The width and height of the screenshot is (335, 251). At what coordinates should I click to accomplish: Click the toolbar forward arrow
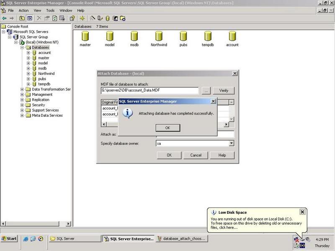[x=12, y=18]
